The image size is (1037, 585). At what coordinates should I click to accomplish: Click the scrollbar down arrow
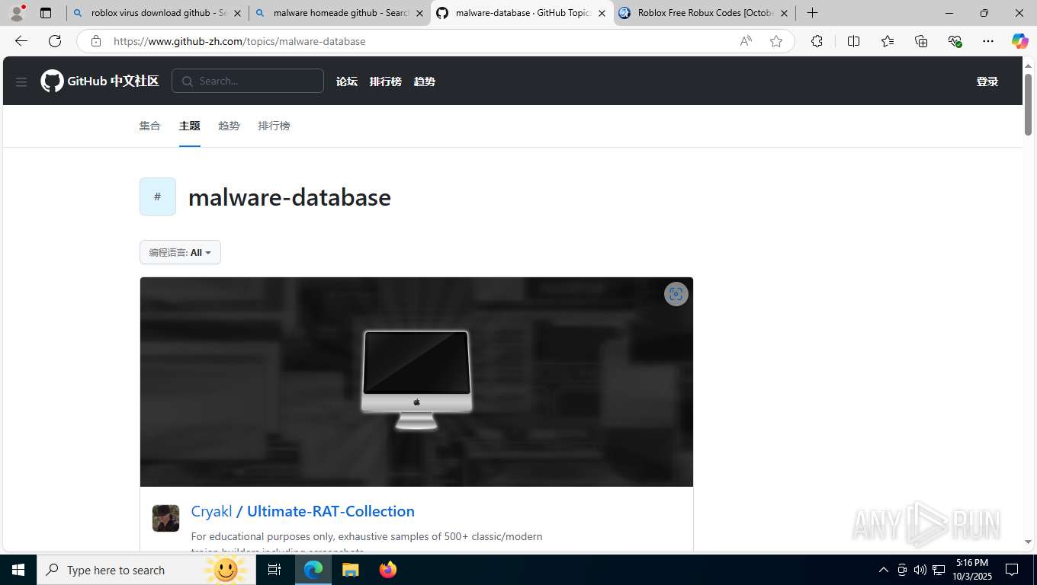click(1028, 542)
